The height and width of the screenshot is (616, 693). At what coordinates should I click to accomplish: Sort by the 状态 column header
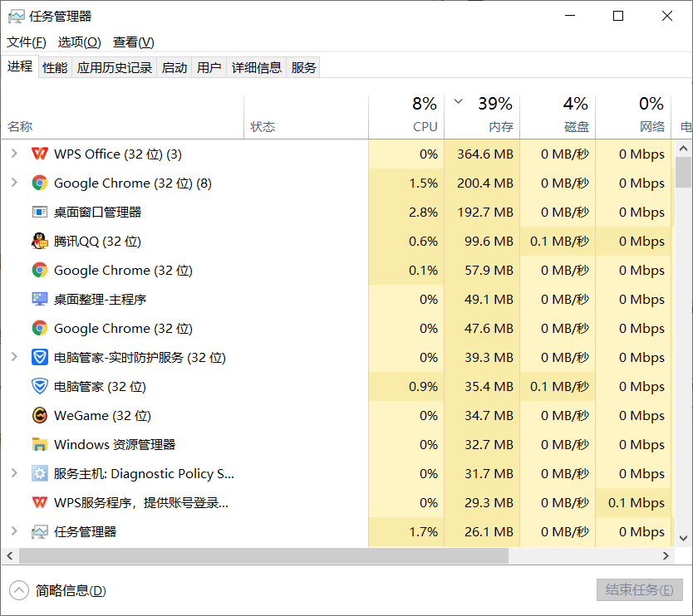307,117
